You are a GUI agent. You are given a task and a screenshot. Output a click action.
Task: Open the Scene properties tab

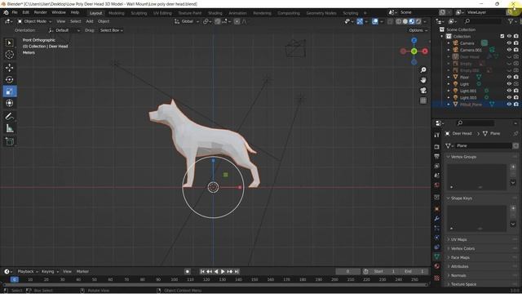(x=437, y=176)
